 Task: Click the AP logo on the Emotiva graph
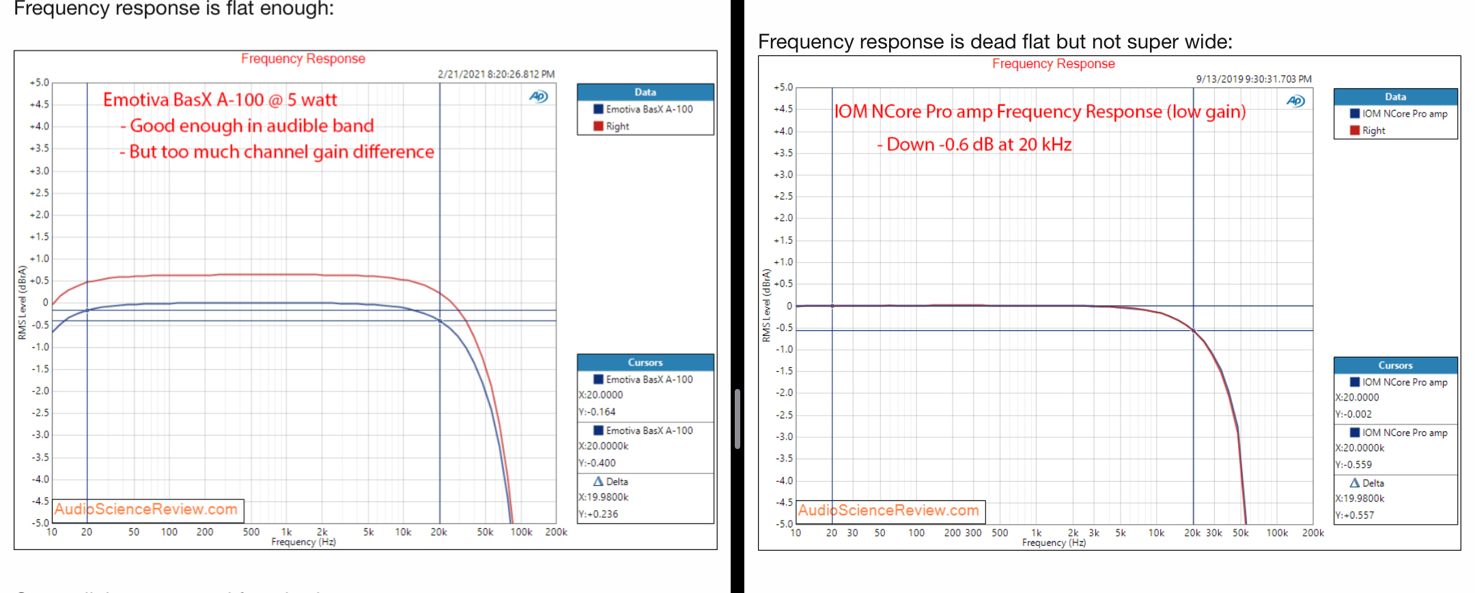tap(538, 96)
